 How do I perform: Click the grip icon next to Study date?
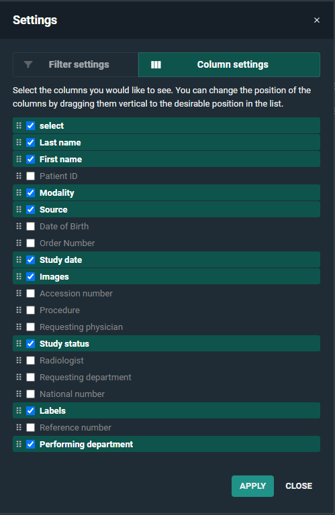tap(19, 260)
